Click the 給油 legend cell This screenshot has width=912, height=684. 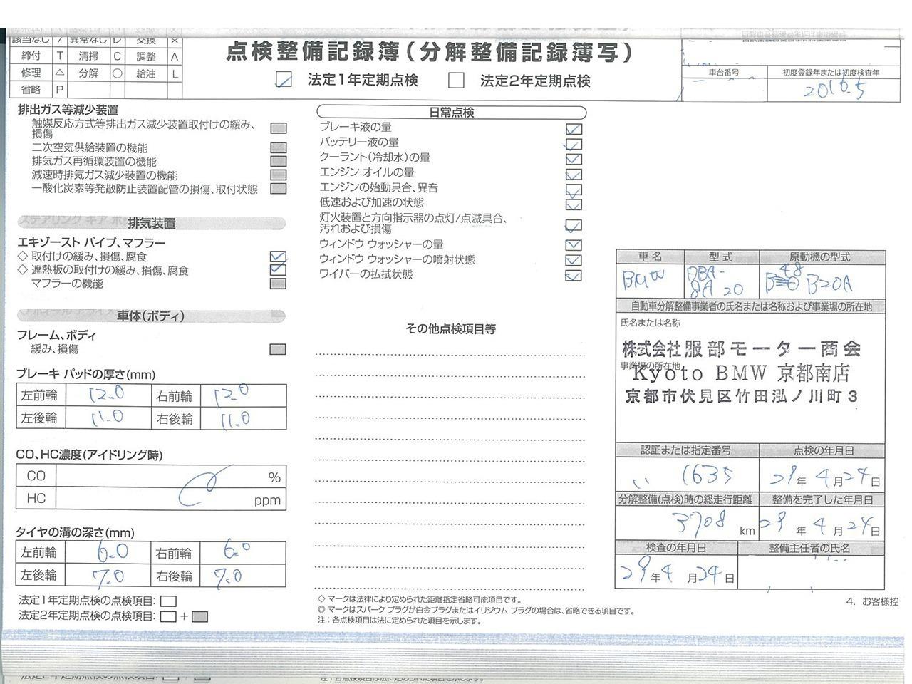146,73
